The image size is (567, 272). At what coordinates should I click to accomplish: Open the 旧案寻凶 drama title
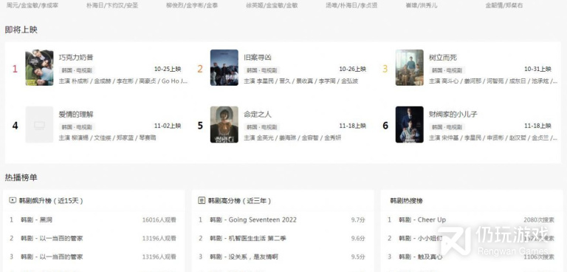(258, 57)
